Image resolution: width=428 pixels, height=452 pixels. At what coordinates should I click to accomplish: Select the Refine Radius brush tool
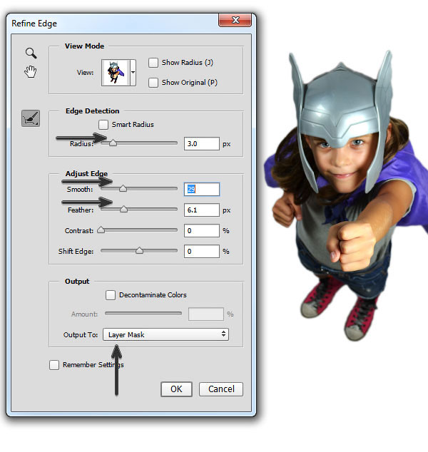coord(31,118)
